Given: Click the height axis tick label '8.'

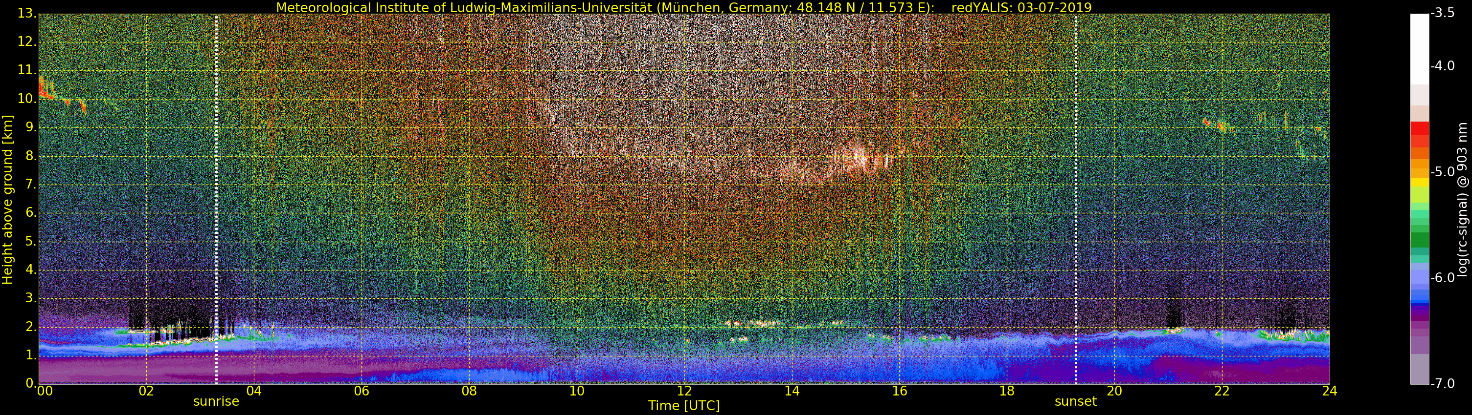Looking at the screenshot, I should point(31,156).
